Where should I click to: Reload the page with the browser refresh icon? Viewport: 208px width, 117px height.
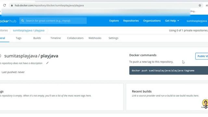[x=5, y=5]
